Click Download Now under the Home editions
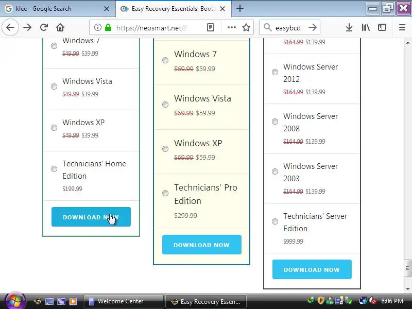This screenshot has height=309, width=412. pyautogui.click(x=91, y=217)
